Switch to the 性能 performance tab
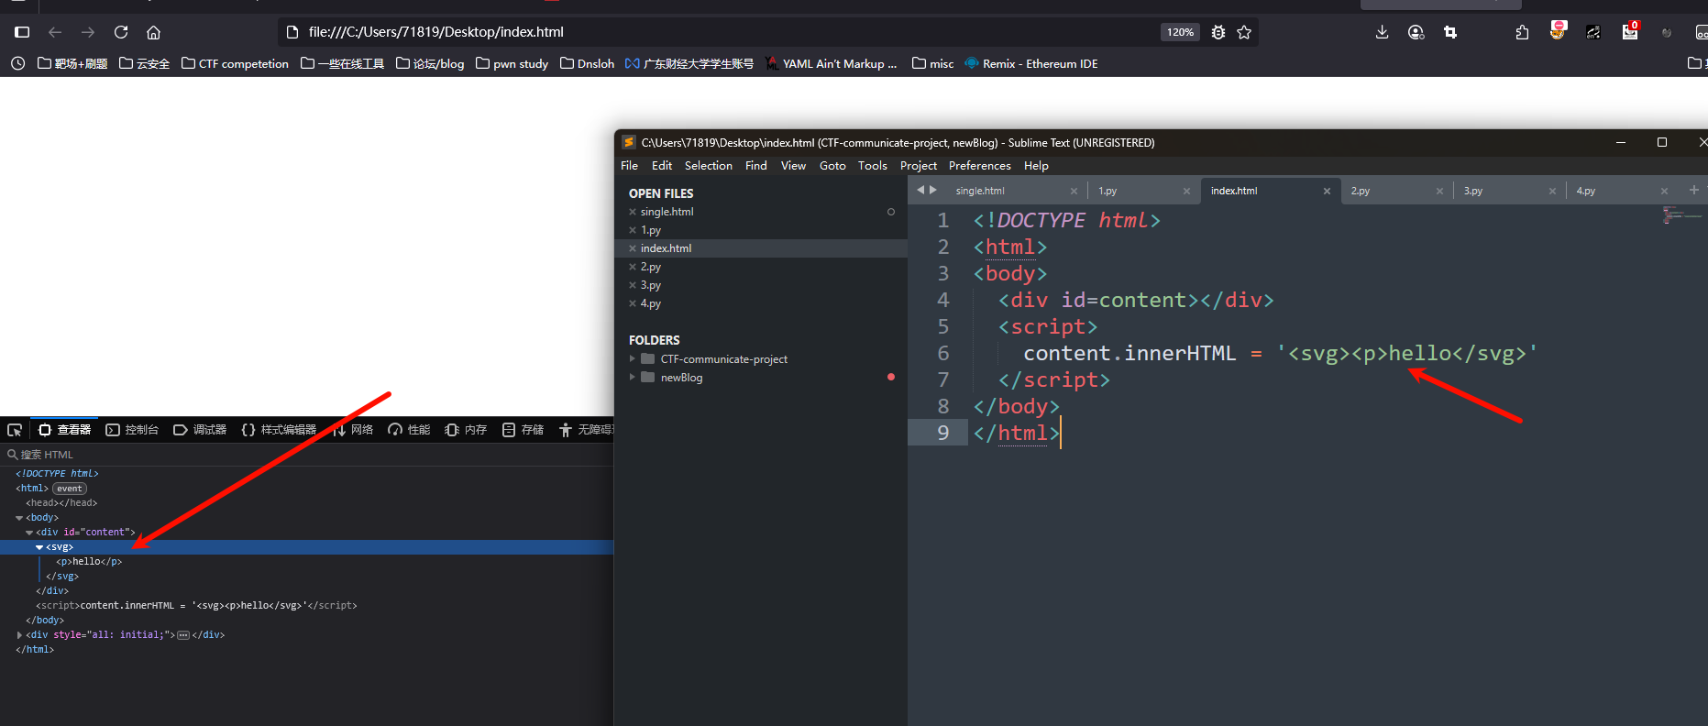1708x726 pixels. (409, 430)
